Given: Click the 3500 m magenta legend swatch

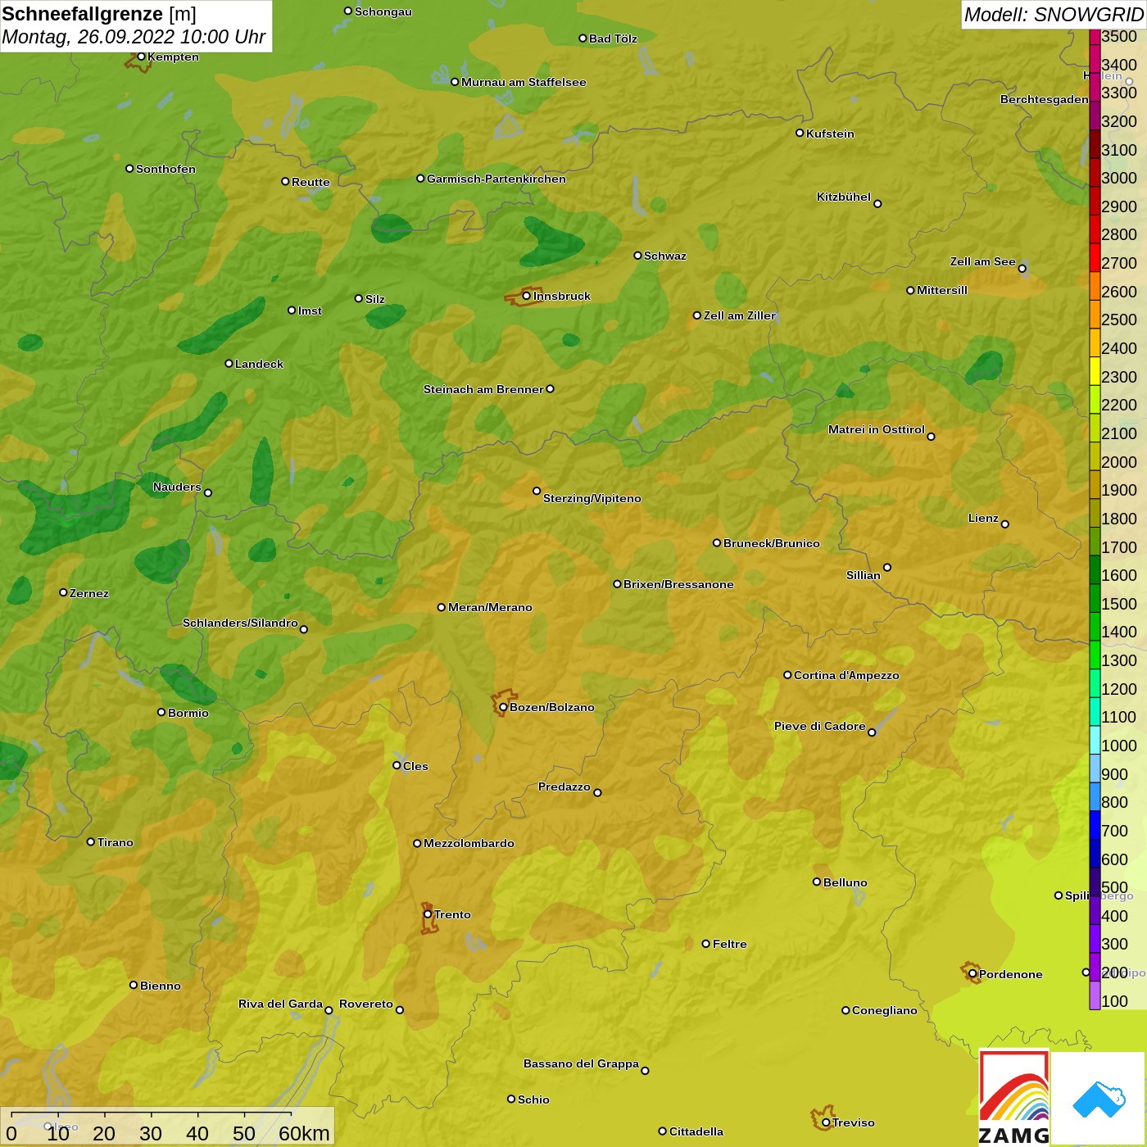Looking at the screenshot, I should (x=1095, y=37).
